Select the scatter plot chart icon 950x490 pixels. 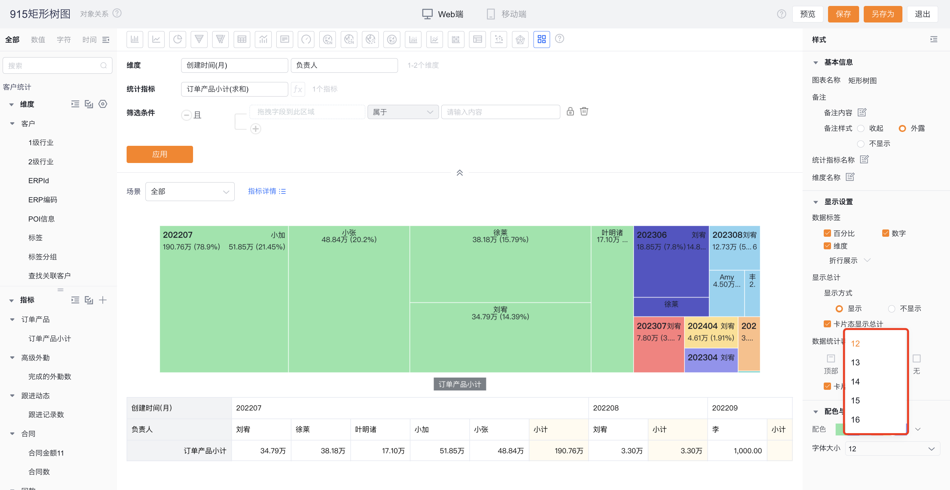click(x=498, y=39)
